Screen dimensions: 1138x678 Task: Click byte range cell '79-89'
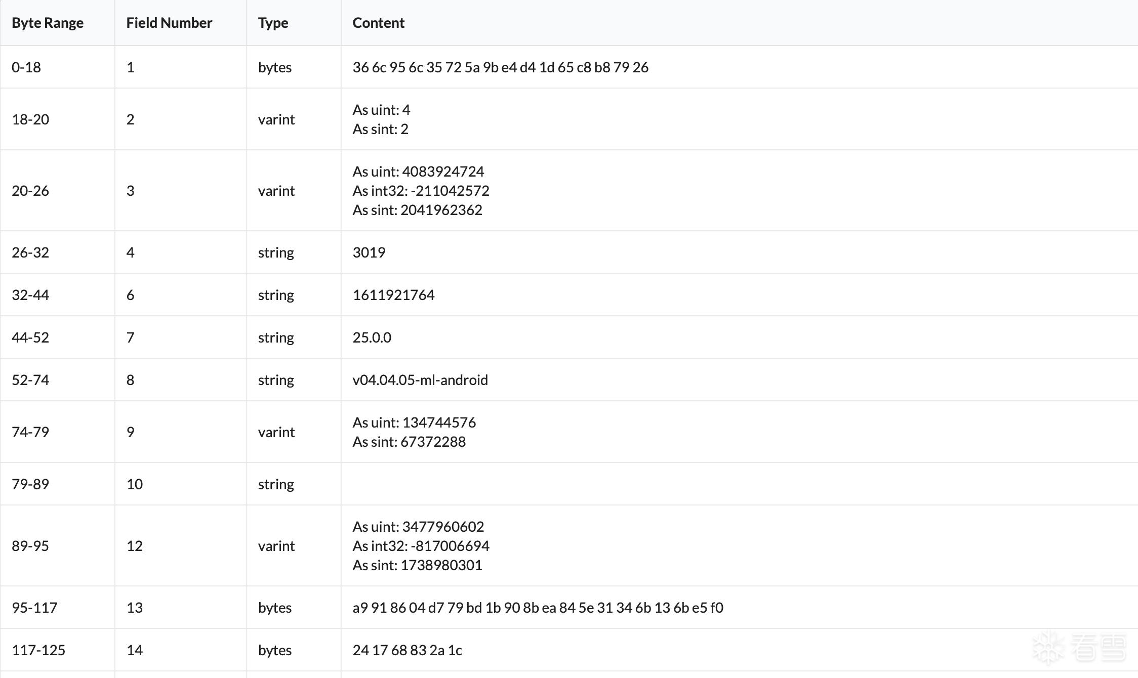coord(30,484)
